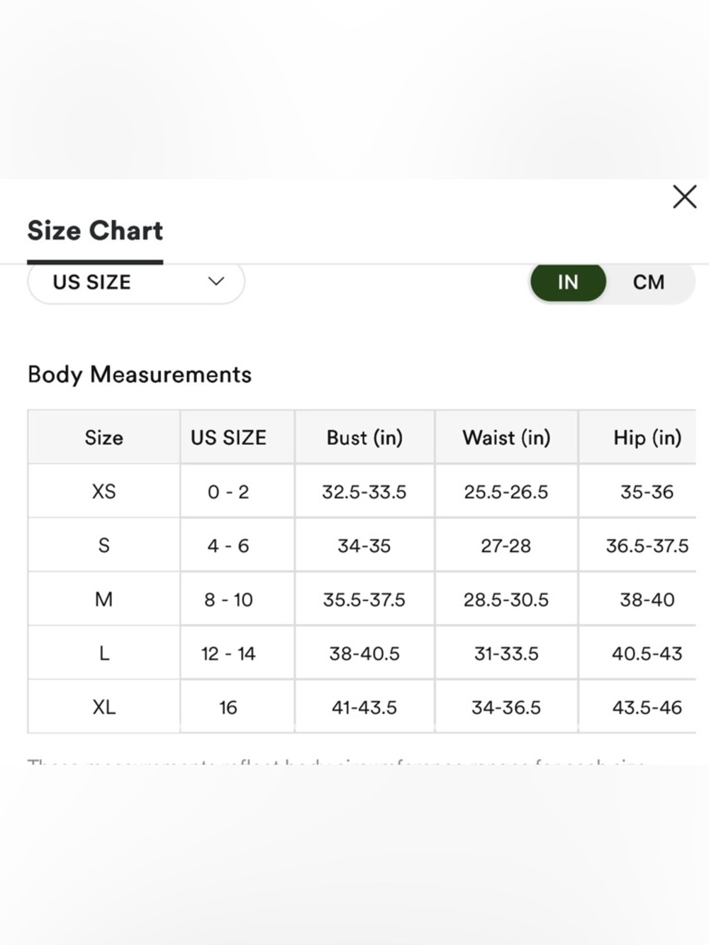Click the Size column header

(104, 437)
